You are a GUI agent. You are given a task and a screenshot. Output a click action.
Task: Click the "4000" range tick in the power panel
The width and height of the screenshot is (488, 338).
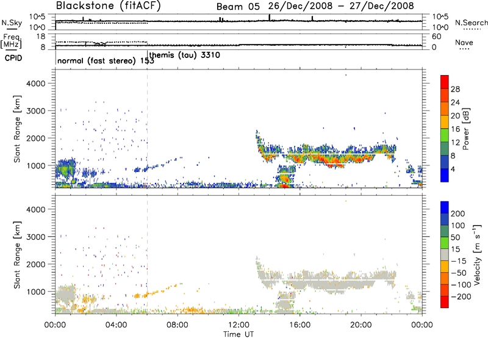click(35, 84)
